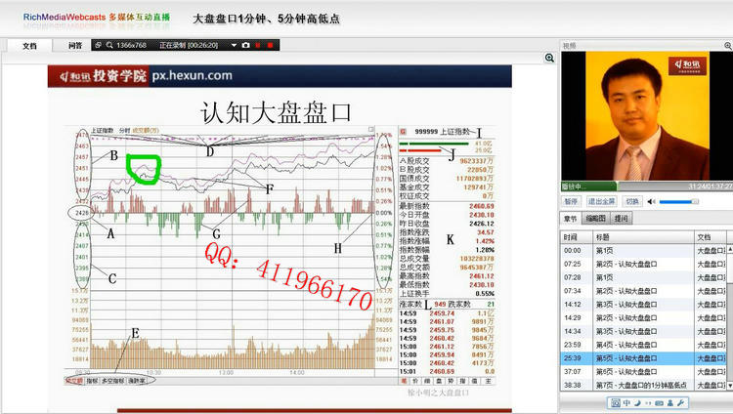
Task: Click the IME punctuation icon
Action: 648,403
